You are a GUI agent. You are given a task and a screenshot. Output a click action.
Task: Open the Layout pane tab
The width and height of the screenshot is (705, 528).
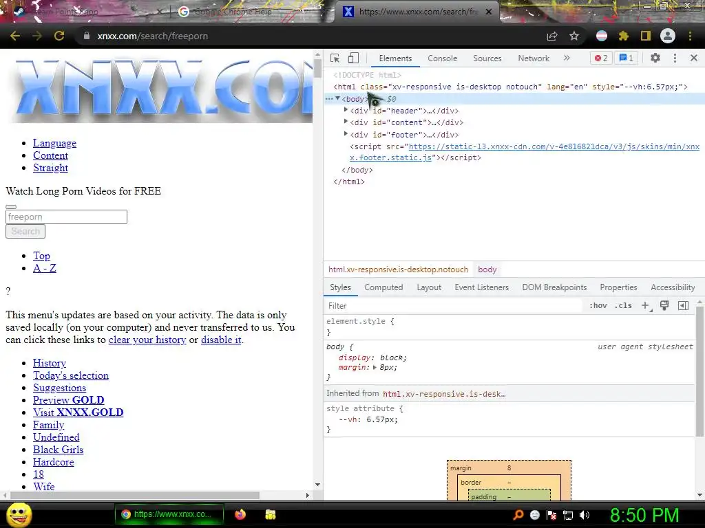pos(429,287)
